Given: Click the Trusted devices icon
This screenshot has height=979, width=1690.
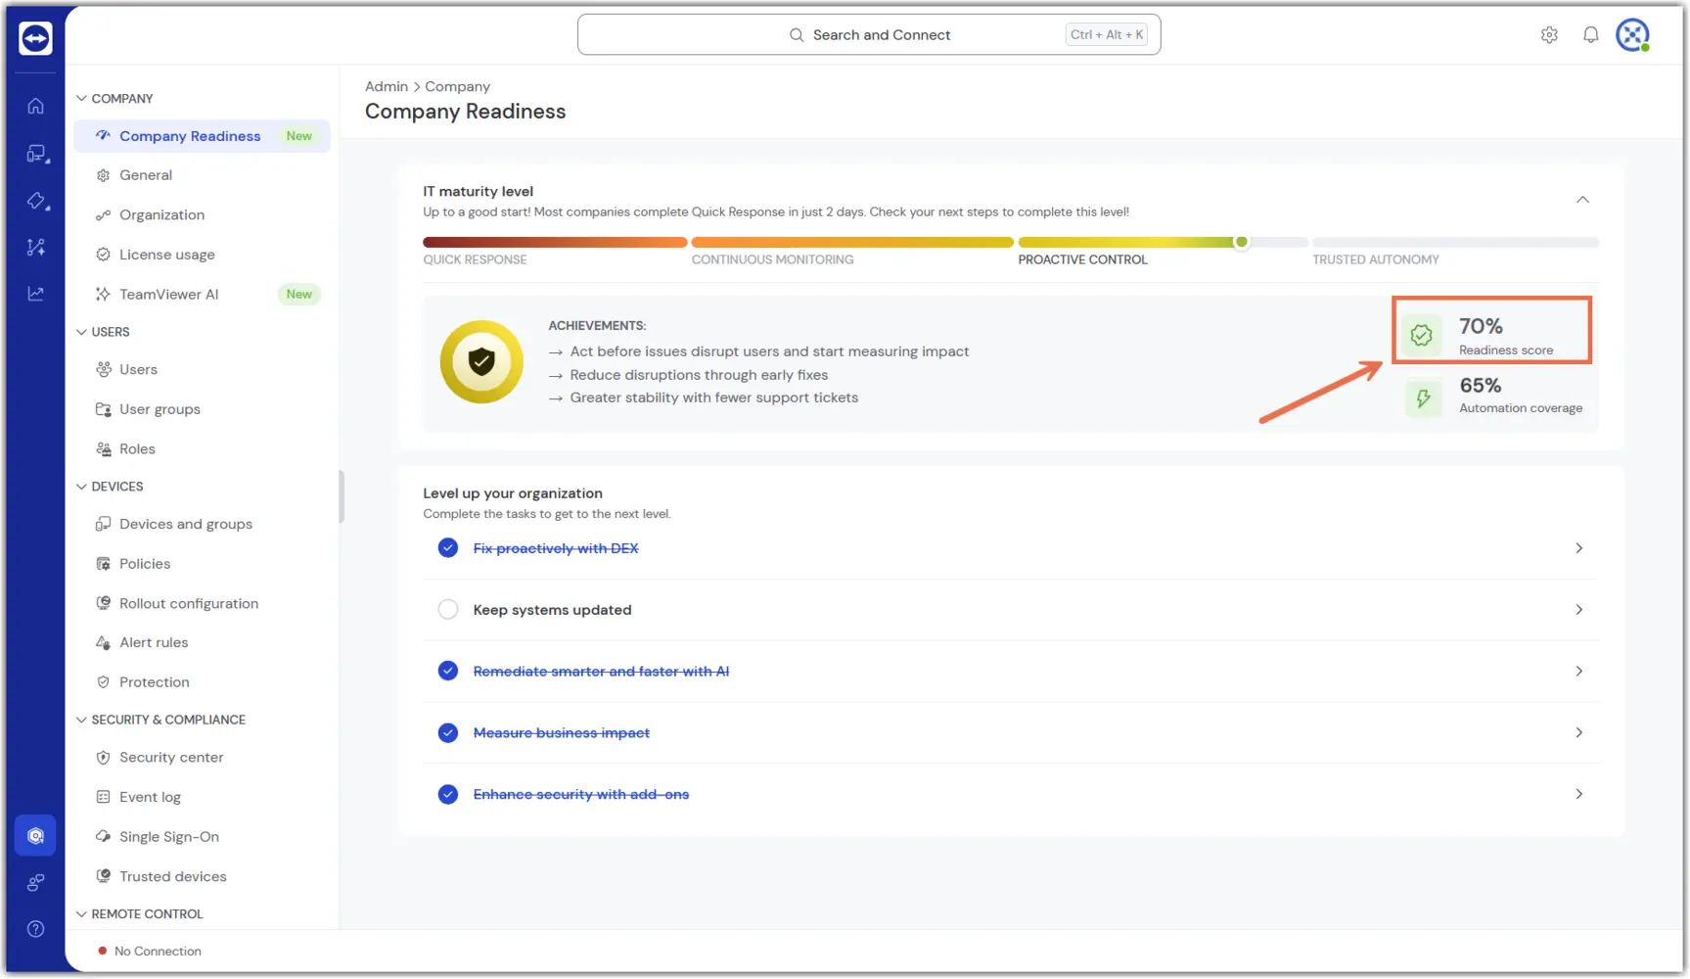Looking at the screenshot, I should [103, 876].
